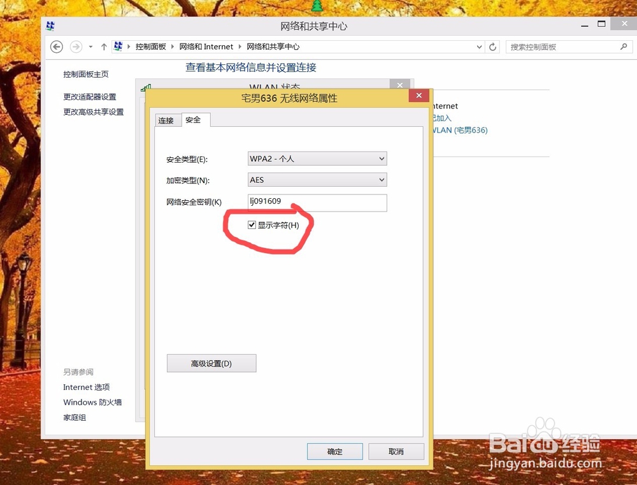This screenshot has width=637, height=485.
Task: Click the back navigation arrow
Action: [x=56, y=47]
